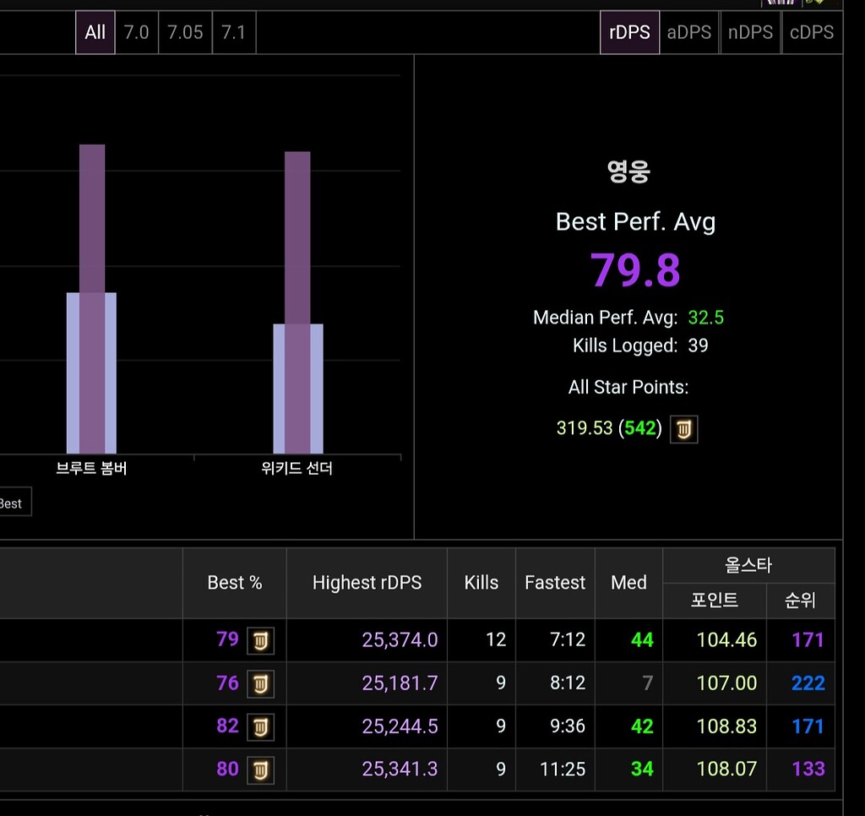
Task: Click the purple rank value 133
Action: pyautogui.click(x=808, y=769)
